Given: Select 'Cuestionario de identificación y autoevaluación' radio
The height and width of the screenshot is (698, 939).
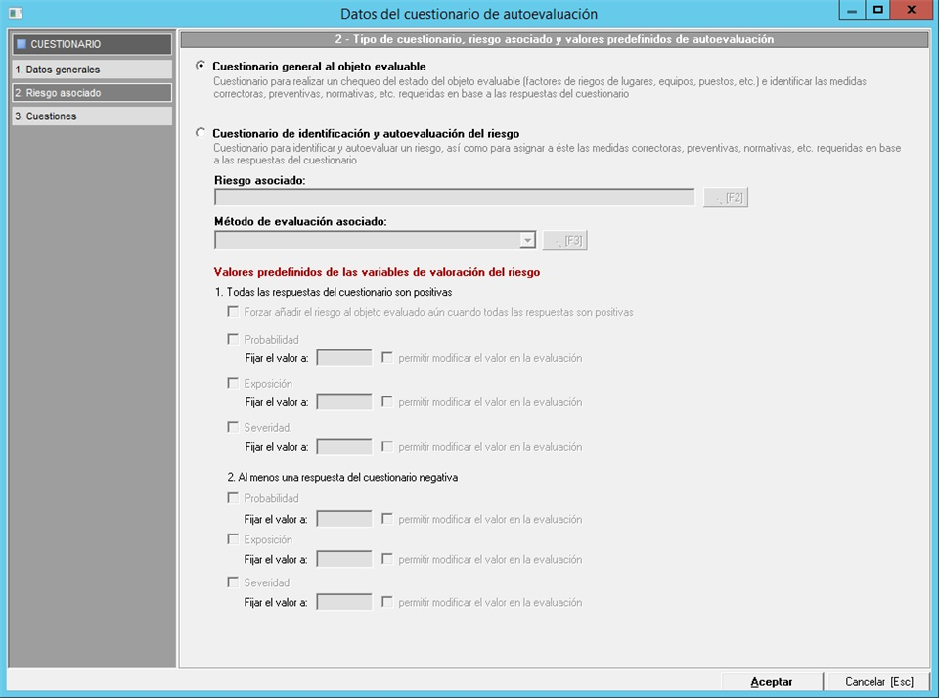Looking at the screenshot, I should click(x=201, y=133).
